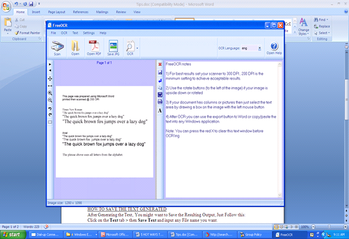Open the Change Styles dropdown in Word
349x239 pixels.
click(304, 26)
